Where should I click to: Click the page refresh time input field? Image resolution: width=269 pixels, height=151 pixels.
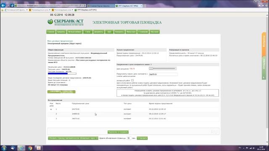pos(129,138)
